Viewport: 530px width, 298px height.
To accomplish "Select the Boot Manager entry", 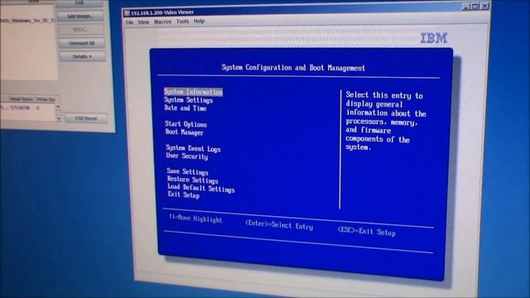I will coord(185,132).
